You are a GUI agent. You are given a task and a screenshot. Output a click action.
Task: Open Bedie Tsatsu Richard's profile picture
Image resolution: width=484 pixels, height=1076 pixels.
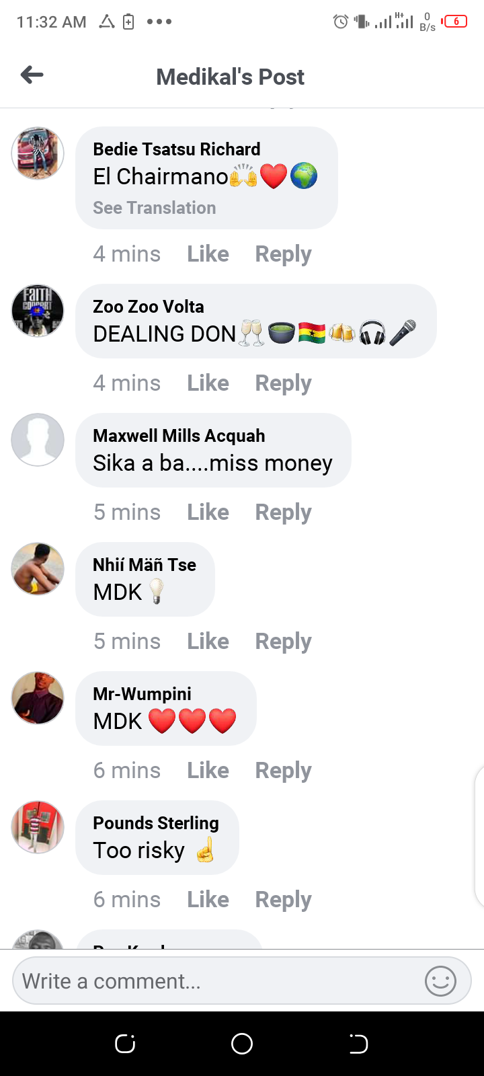tap(38, 153)
